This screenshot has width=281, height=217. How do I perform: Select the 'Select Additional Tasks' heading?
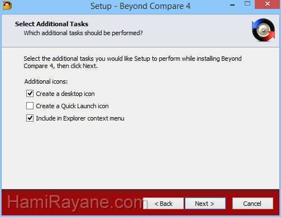[51, 24]
